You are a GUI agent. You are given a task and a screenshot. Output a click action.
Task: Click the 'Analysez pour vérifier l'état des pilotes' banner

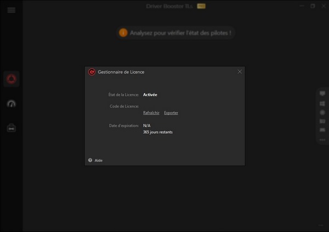[x=175, y=33]
